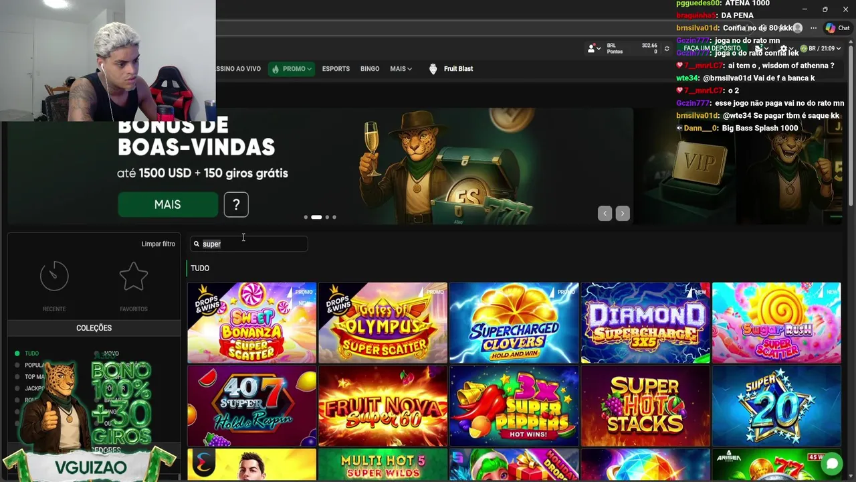Open Gates of Olympus Super Scatter game

383,323
